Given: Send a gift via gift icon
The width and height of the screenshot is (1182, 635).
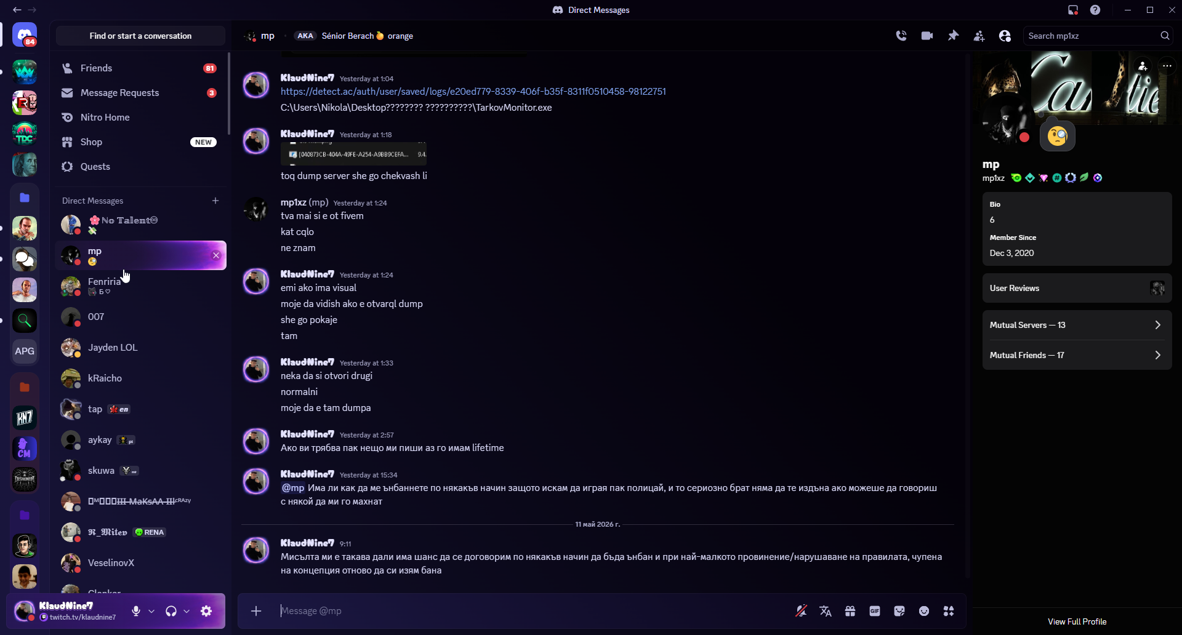Looking at the screenshot, I should (x=850, y=611).
